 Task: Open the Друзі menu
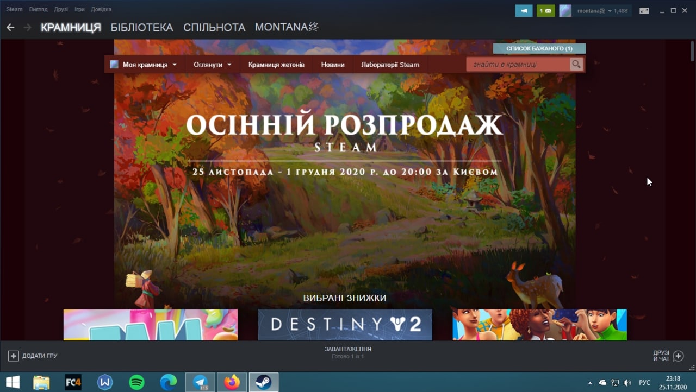pos(61,10)
